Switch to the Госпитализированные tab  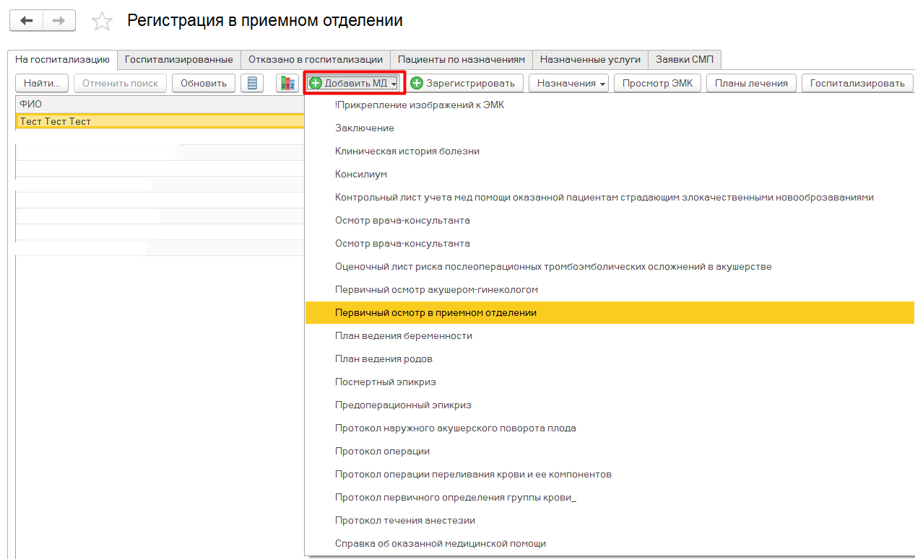tap(178, 59)
